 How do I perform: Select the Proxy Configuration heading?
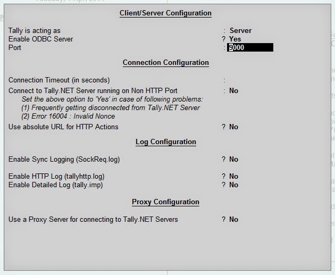(x=165, y=202)
